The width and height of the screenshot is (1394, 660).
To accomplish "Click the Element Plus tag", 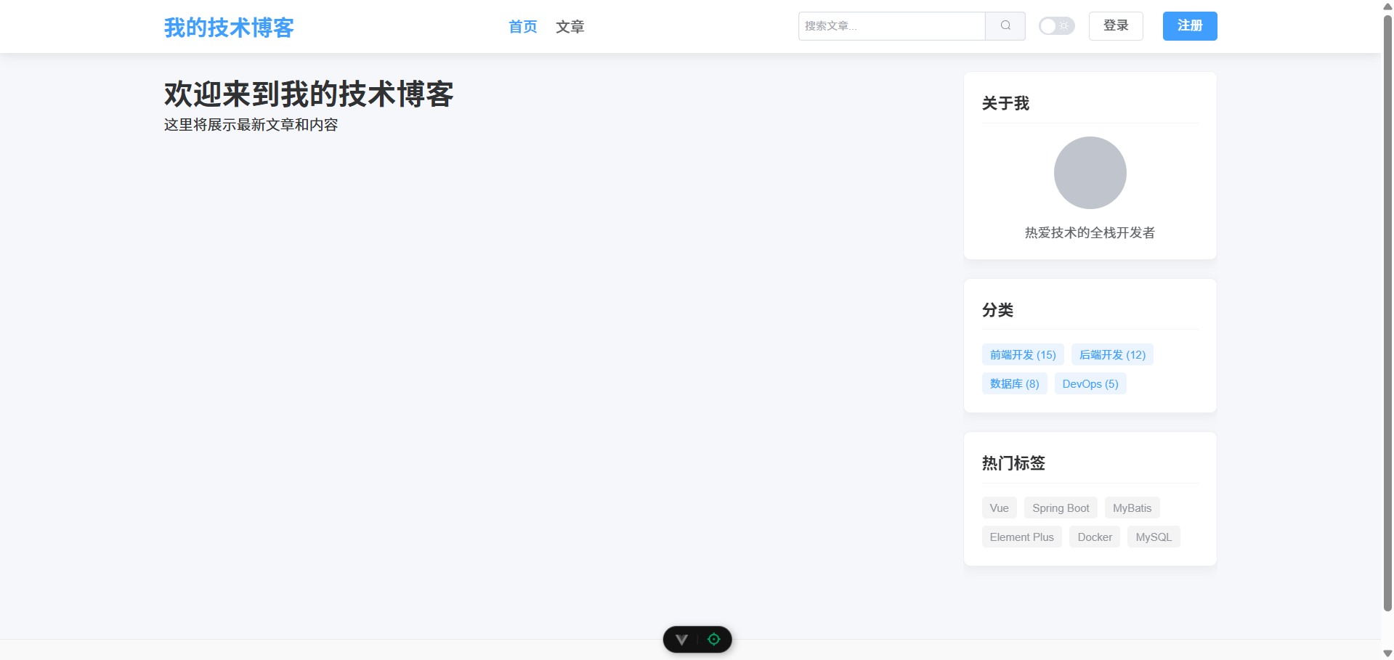I will coord(1021,537).
